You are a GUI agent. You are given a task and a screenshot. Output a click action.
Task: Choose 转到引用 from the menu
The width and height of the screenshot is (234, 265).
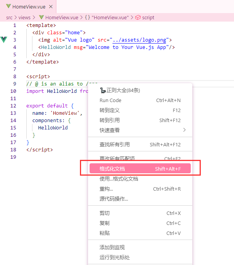[110, 120]
